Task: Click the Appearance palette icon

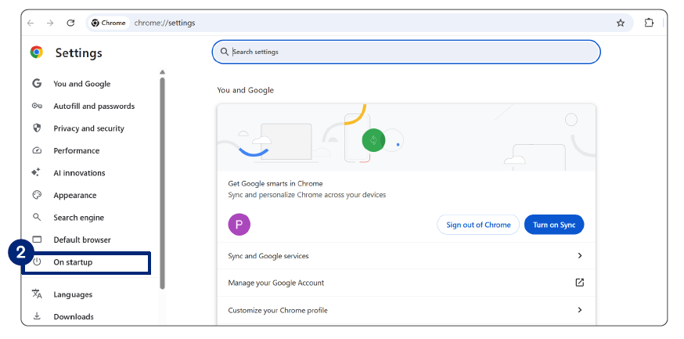Action: pos(37,195)
